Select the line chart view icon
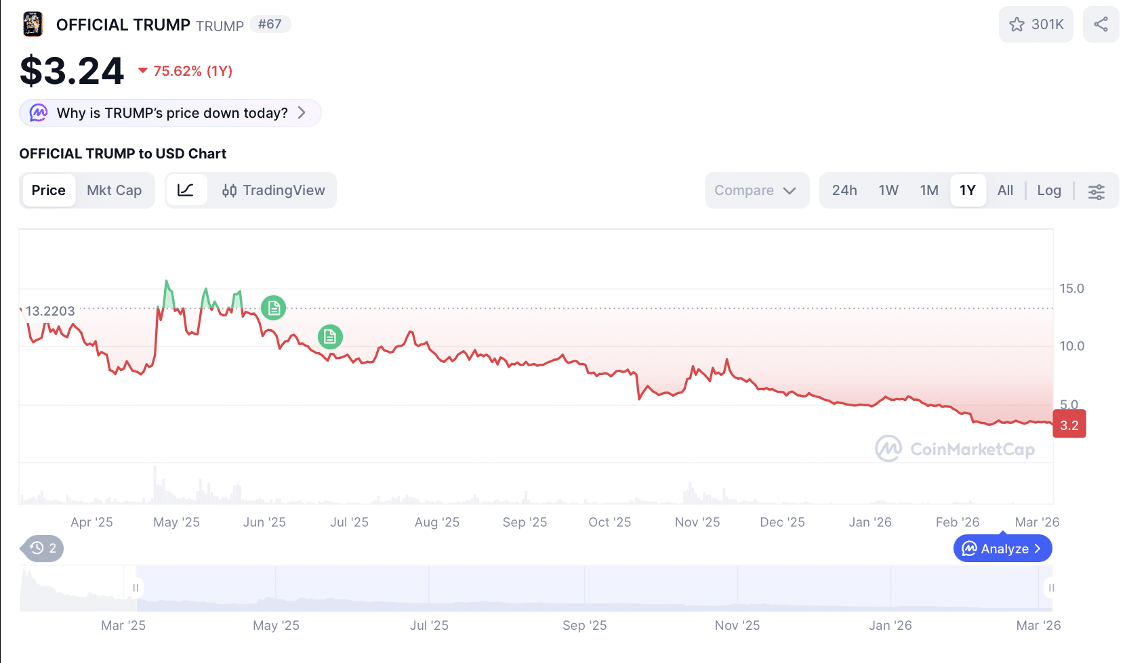Viewport: 1127px width, 663px height. tap(186, 190)
